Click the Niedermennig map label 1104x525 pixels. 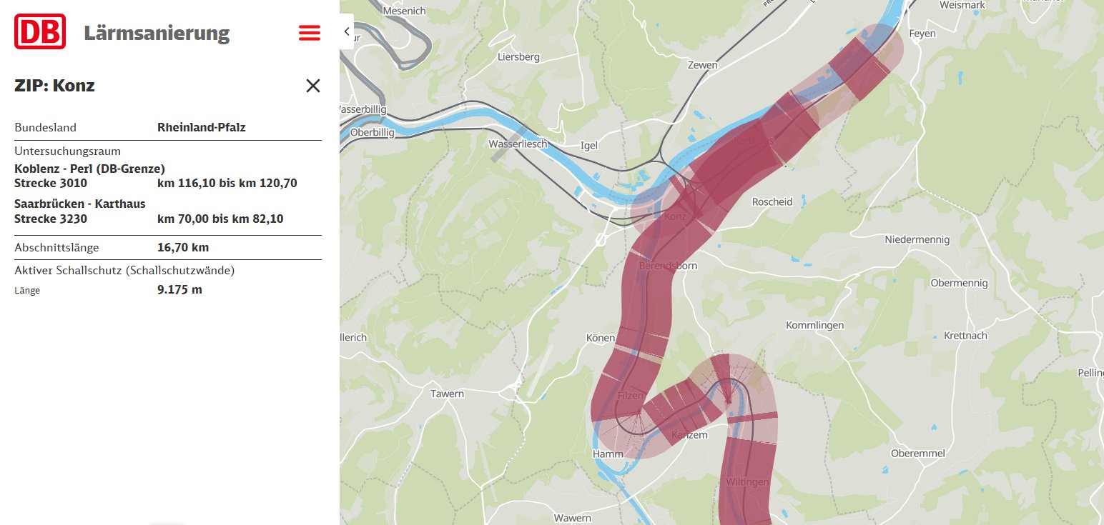[917, 239]
